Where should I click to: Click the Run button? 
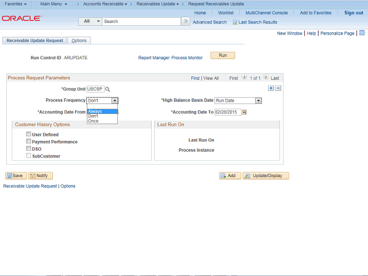point(223,55)
